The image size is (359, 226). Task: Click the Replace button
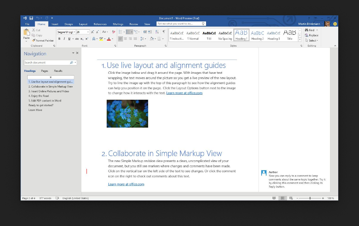[x=312, y=35]
